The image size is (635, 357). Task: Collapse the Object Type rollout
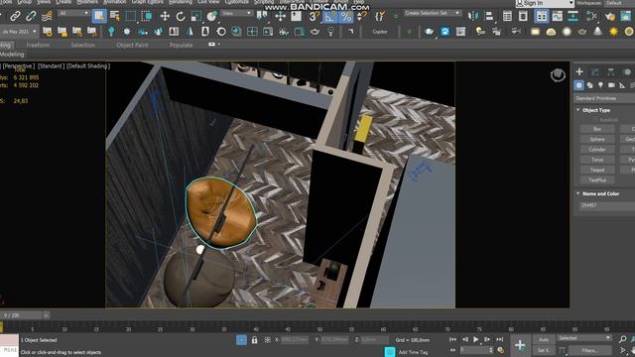point(577,110)
